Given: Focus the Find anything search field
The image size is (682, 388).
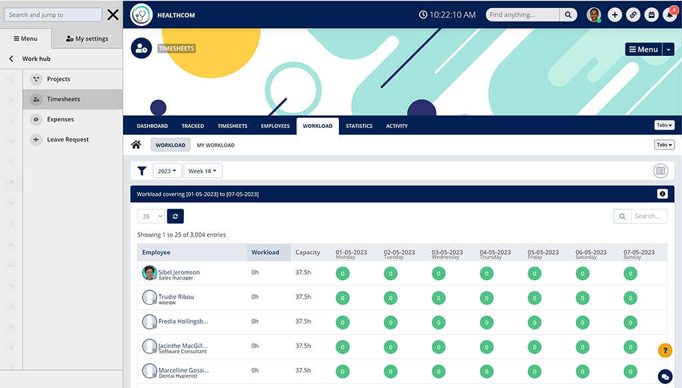Looking at the screenshot, I should tap(522, 15).
